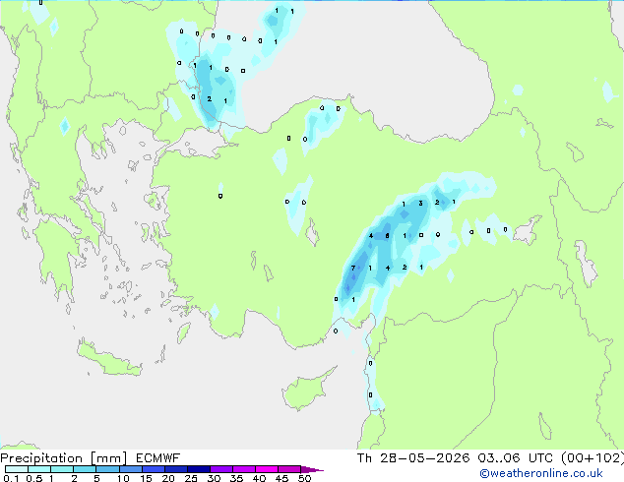Image resolution: width=624 pixels, height=482 pixels.
Task: Click the legend label '15'
Action: click(x=146, y=478)
